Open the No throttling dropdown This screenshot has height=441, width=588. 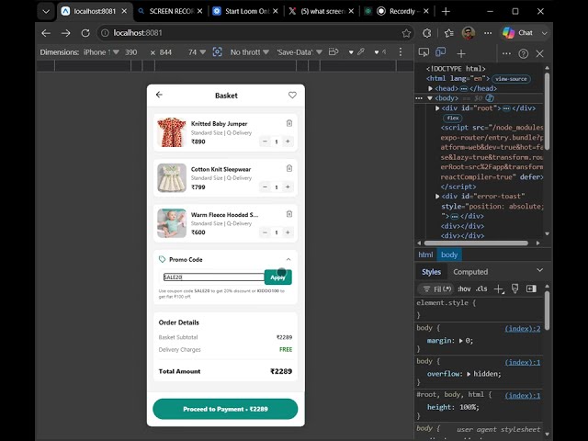(249, 52)
